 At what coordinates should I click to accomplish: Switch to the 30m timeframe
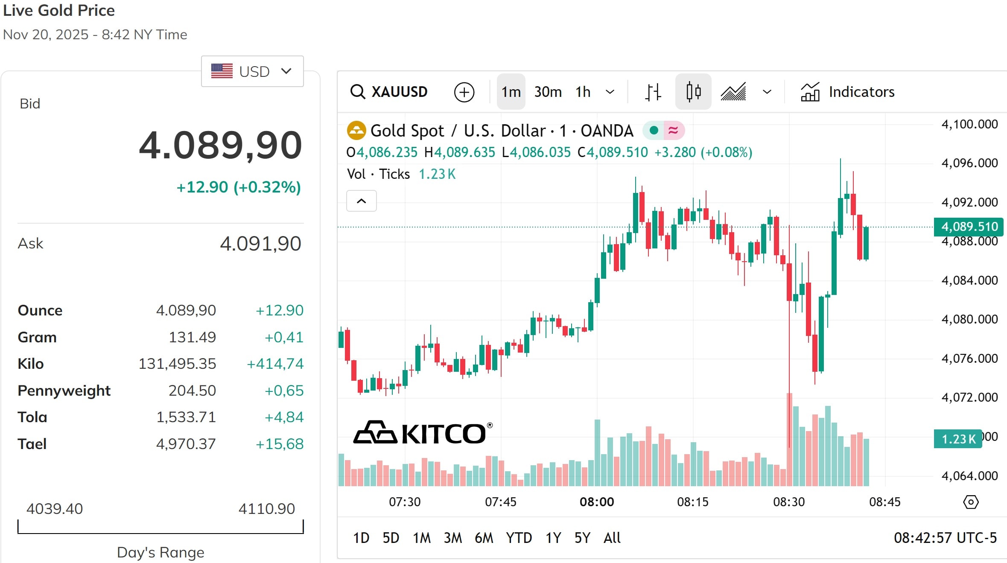(548, 91)
